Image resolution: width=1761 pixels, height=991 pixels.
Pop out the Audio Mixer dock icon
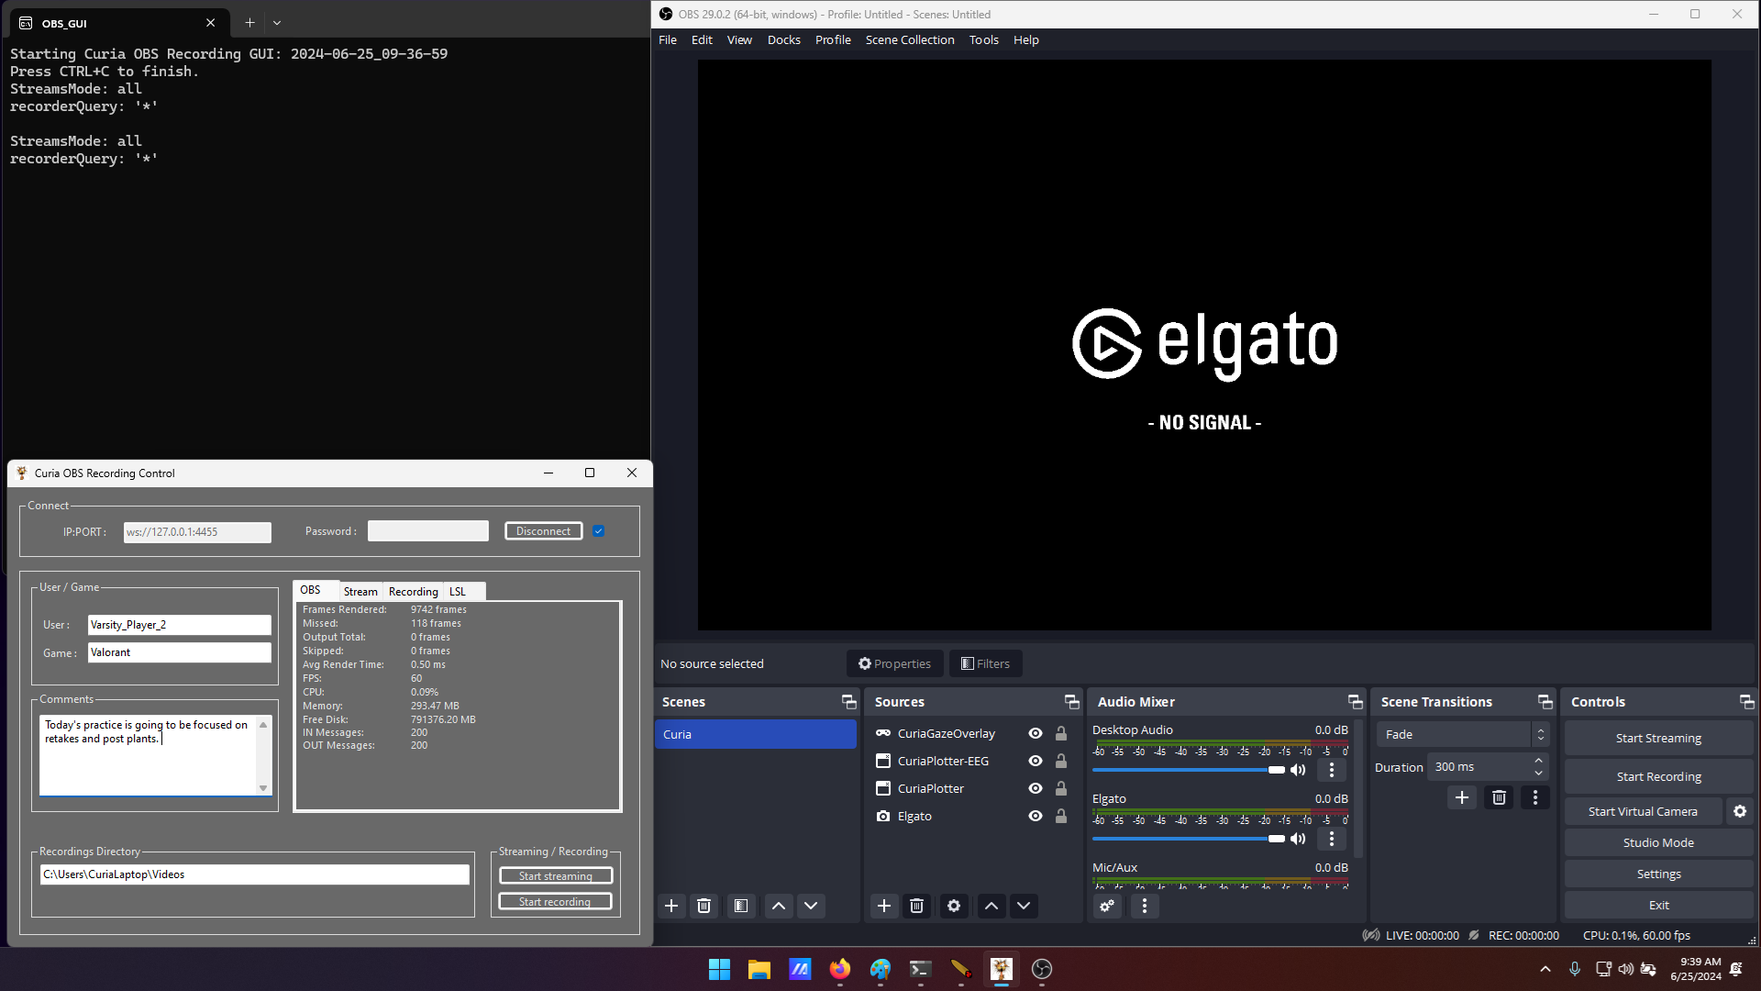point(1356,702)
